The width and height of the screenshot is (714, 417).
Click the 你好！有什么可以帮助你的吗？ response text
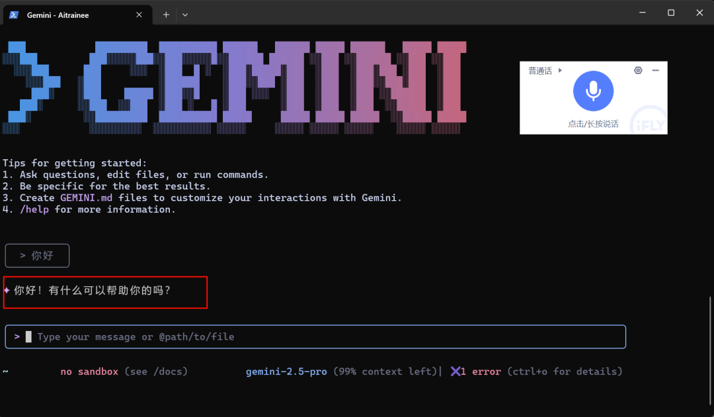[x=92, y=290]
